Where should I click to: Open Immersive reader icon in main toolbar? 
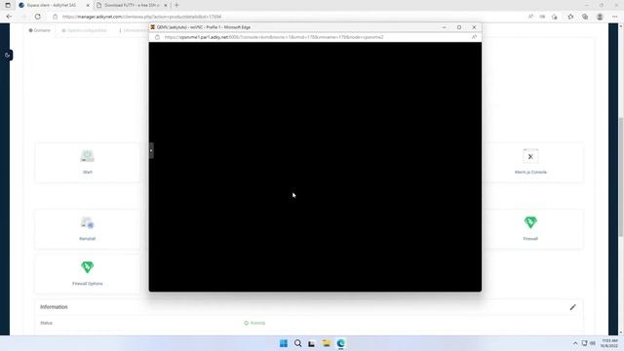point(542,17)
